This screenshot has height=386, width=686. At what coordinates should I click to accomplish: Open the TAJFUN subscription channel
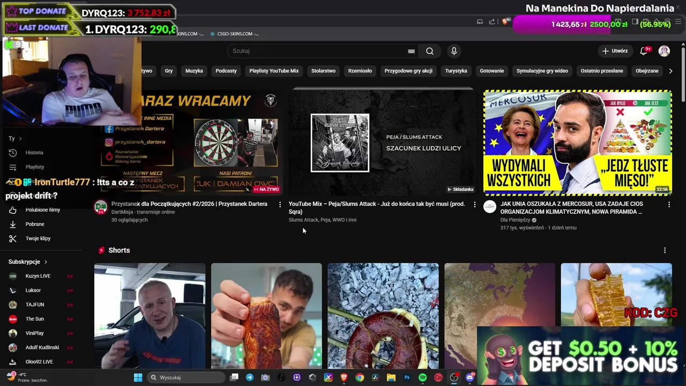point(41,305)
